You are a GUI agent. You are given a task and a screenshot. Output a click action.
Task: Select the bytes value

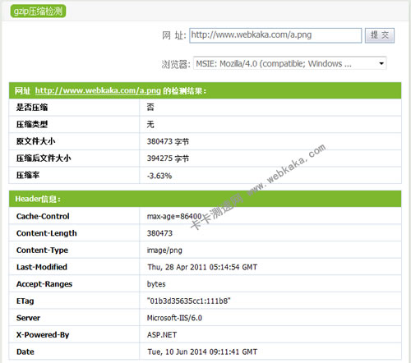(x=156, y=284)
